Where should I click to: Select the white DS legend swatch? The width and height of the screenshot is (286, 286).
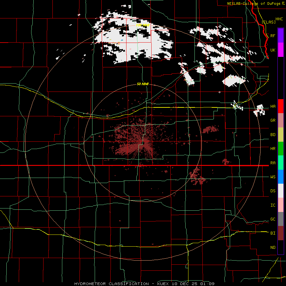tap(281, 191)
